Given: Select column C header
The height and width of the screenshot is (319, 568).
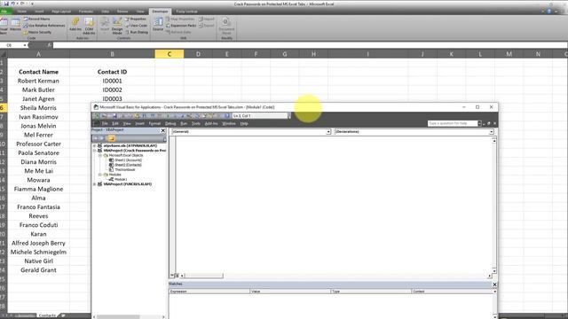Looking at the screenshot, I should pos(170,54).
